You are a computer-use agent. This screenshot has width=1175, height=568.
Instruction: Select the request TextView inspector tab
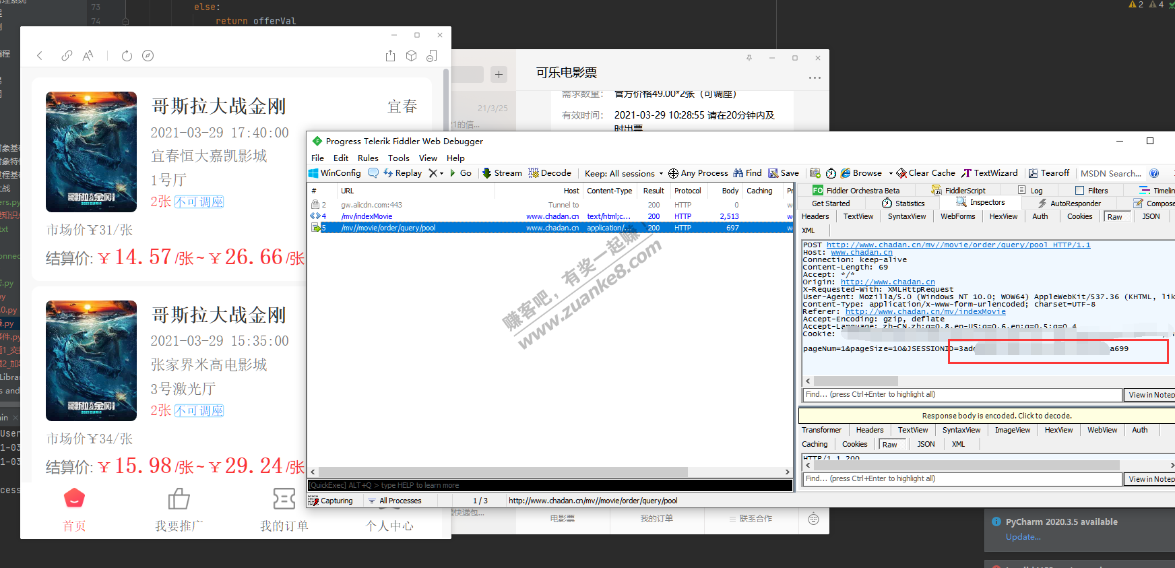tap(858, 216)
